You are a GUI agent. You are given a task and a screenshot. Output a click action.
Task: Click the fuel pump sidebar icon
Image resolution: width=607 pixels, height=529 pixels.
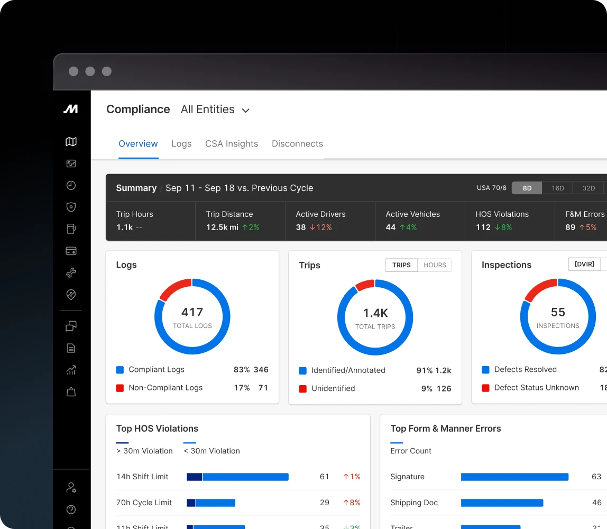tap(71, 229)
